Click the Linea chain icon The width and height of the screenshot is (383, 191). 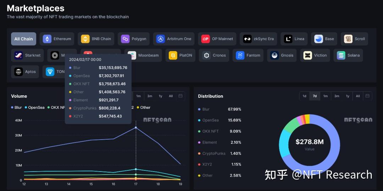pyautogui.click(x=288, y=39)
